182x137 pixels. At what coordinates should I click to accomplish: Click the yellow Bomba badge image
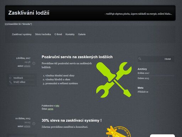118,131
